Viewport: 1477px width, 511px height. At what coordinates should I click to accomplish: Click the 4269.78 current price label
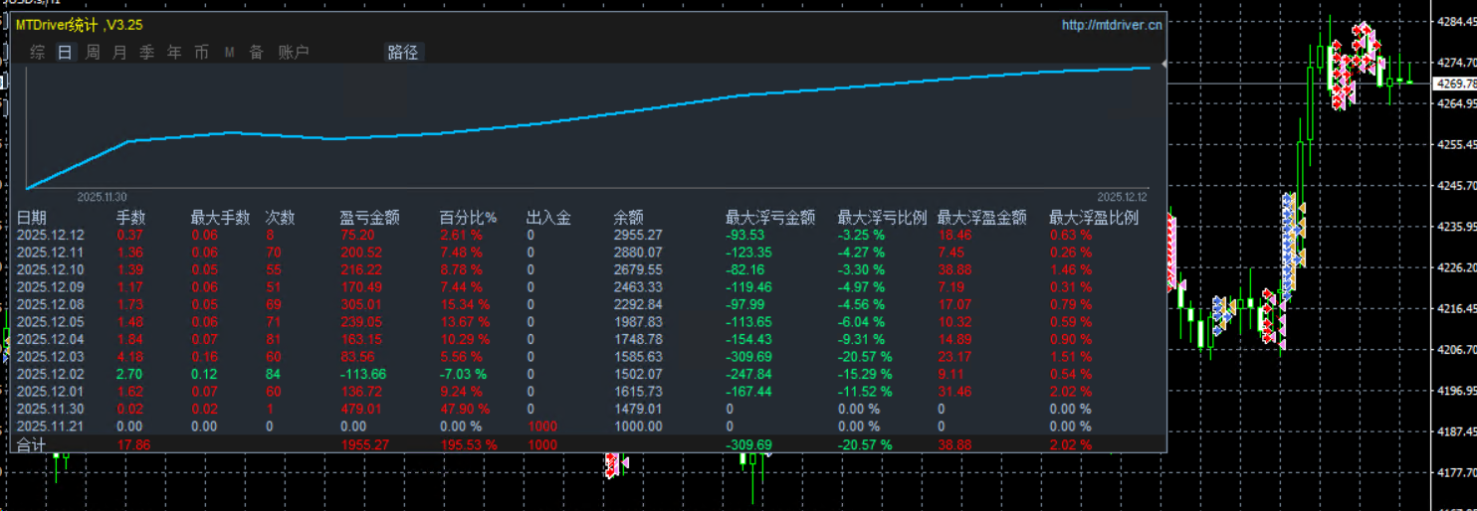pyautogui.click(x=1454, y=84)
